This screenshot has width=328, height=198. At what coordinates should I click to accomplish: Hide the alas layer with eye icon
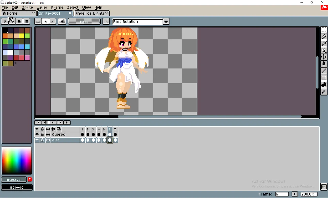point(37,140)
